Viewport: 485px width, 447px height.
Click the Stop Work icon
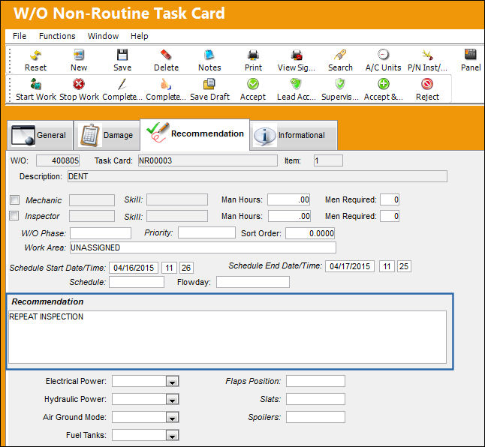coord(79,84)
